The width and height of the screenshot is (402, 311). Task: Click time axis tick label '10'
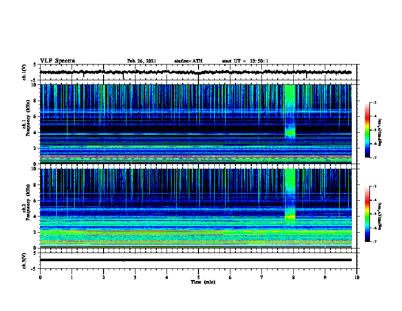tap(357, 277)
